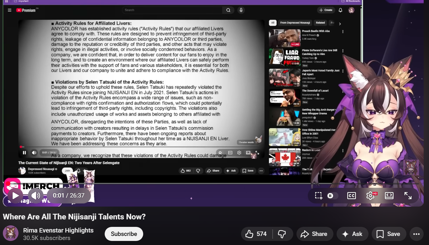The width and height of the screenshot is (429, 245).
Task: Select the All filter chip
Action: click(x=273, y=23)
